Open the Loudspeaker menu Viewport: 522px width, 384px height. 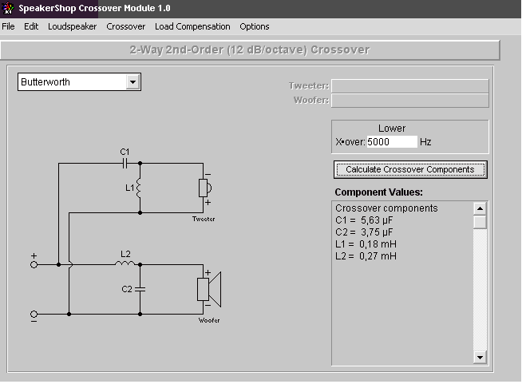pyautogui.click(x=73, y=26)
